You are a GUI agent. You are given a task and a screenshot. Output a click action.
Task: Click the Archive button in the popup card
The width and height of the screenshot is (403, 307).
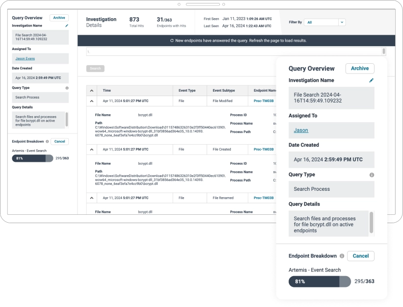tap(359, 69)
